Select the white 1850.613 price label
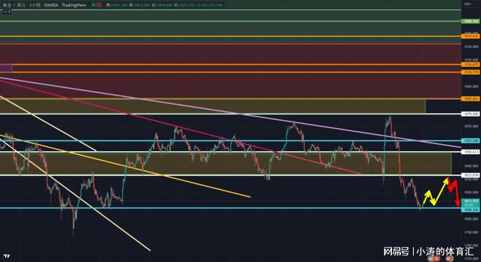The image size is (481, 262). (470, 152)
